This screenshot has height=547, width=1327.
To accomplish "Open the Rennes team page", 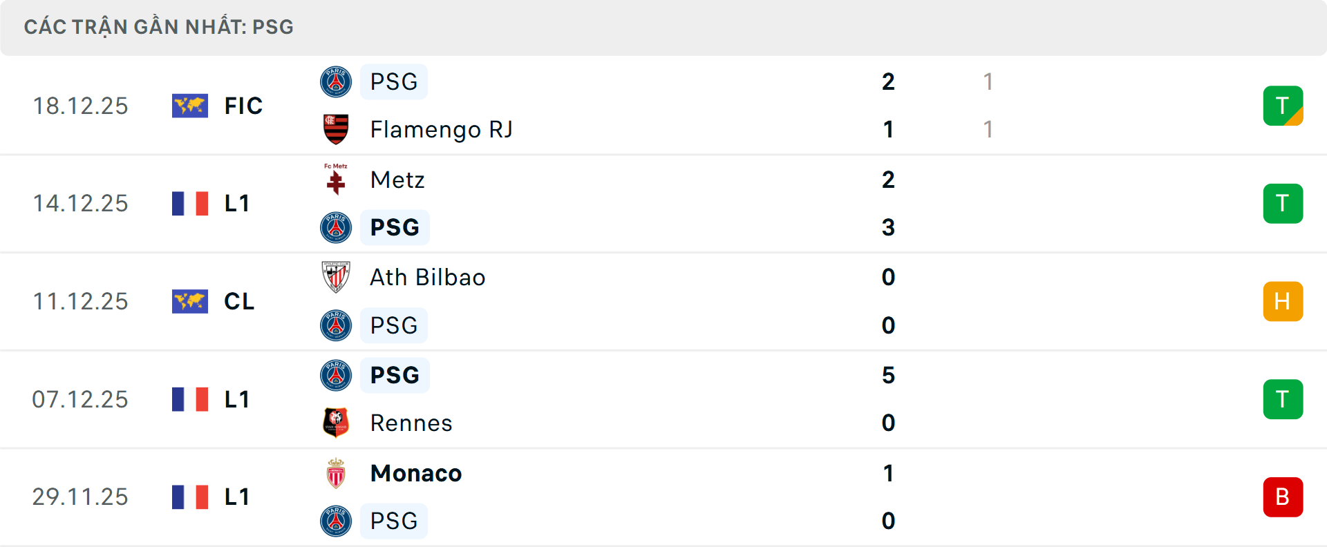I will [411, 423].
